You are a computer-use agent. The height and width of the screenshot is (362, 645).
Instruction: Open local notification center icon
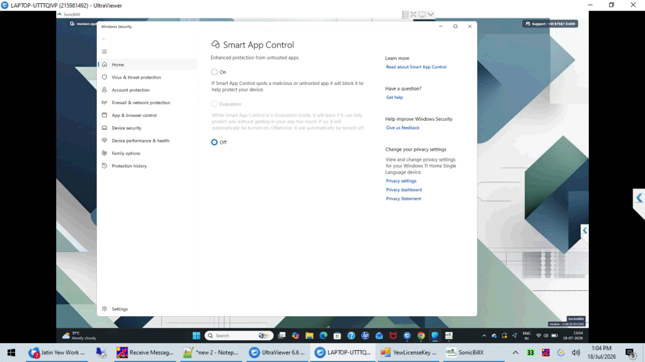[x=630, y=353]
